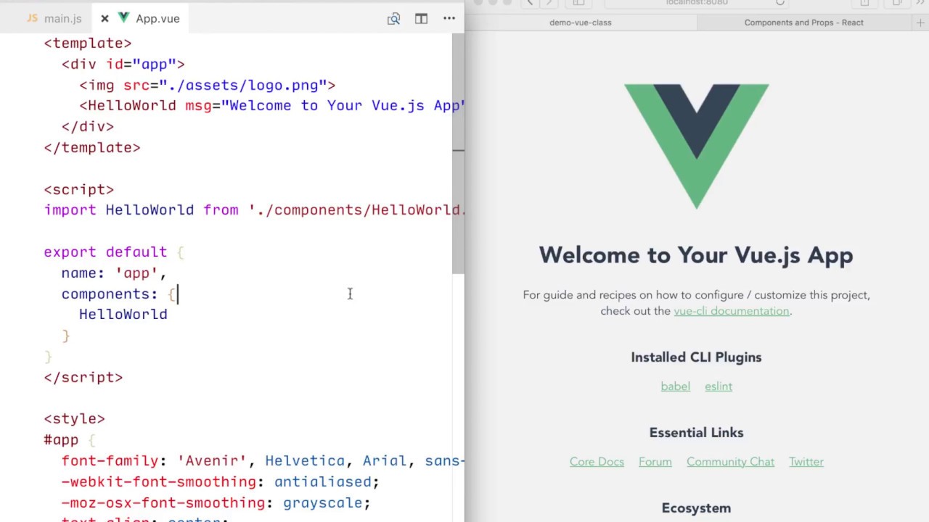Click the closing </script> tag line
The height and width of the screenshot is (522, 929).
(83, 378)
